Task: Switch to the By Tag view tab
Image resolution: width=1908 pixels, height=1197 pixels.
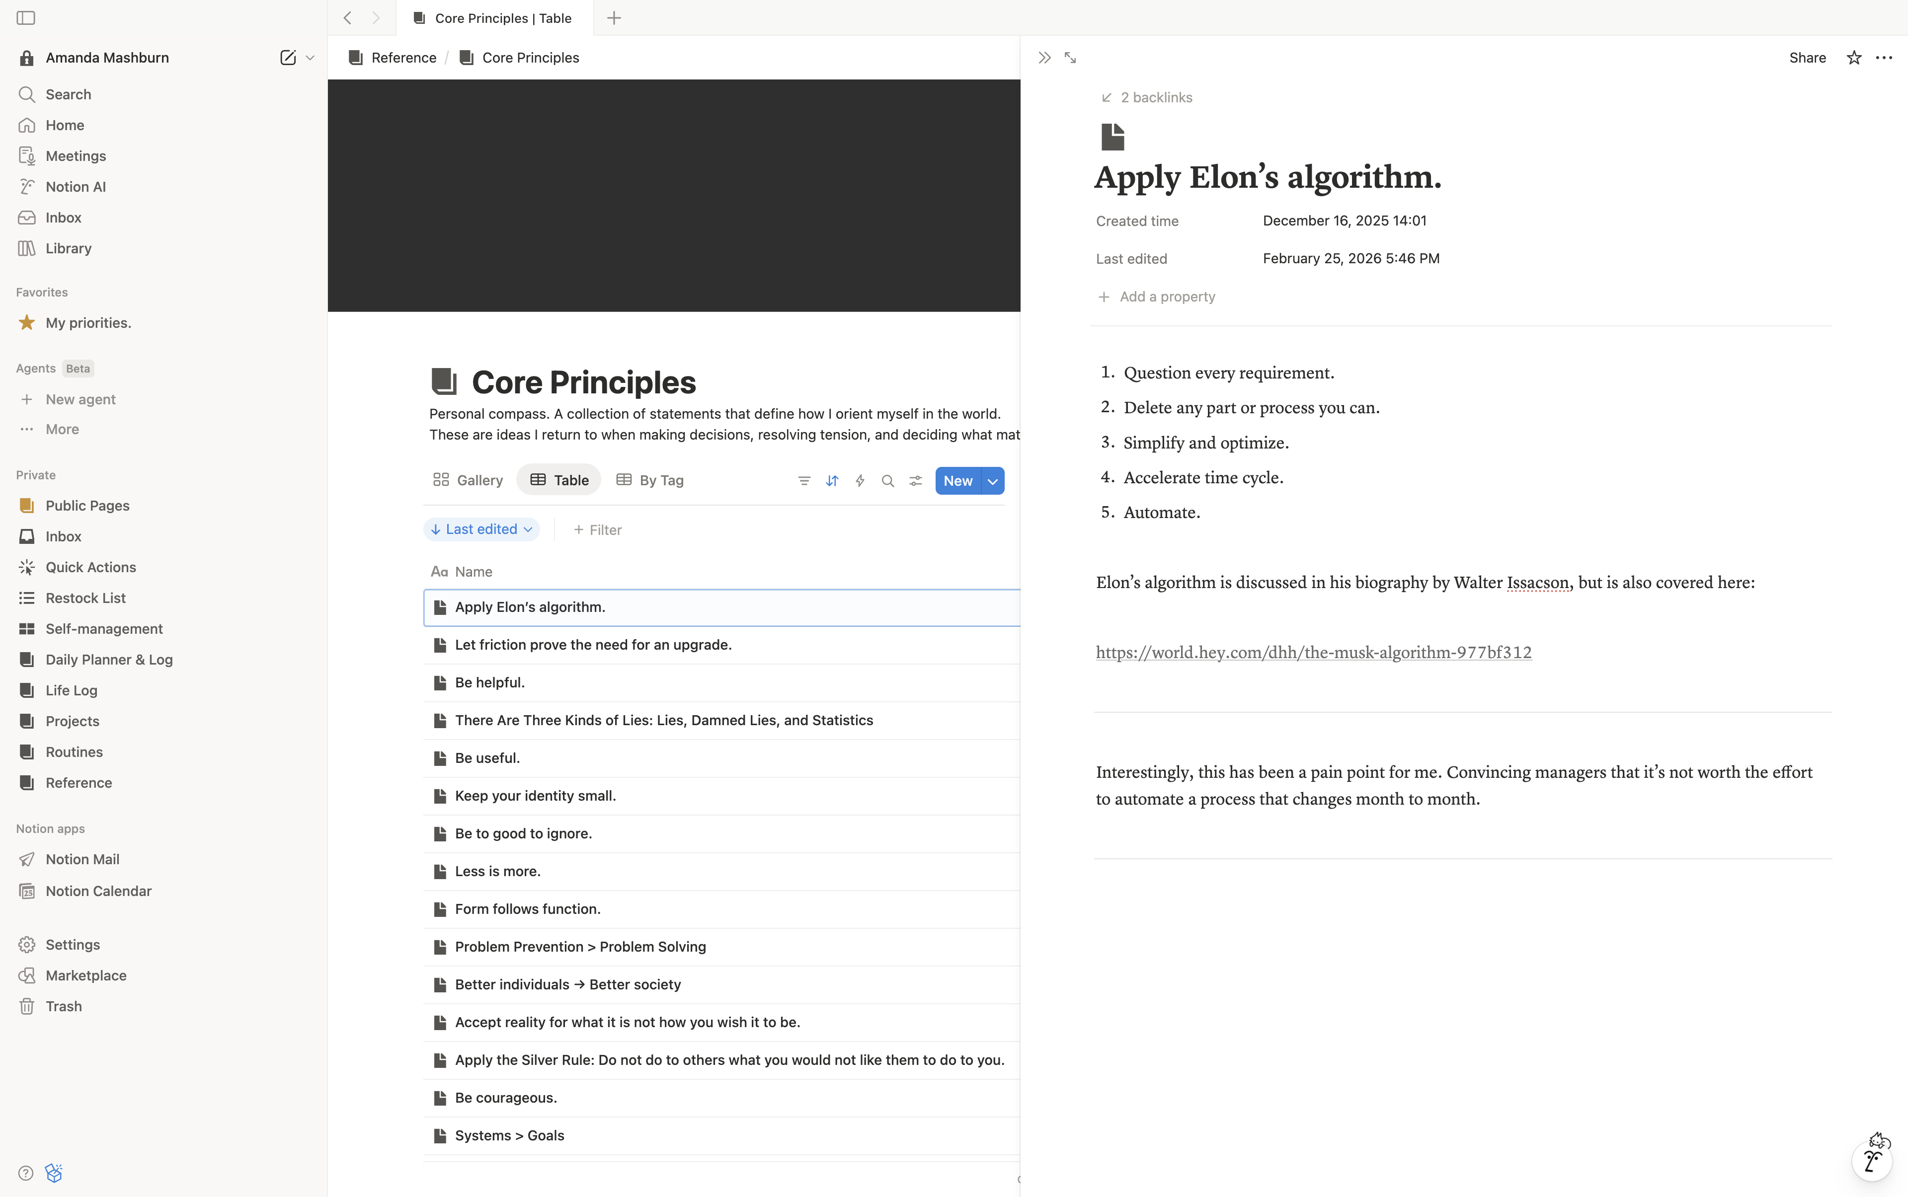Action: pos(650,480)
